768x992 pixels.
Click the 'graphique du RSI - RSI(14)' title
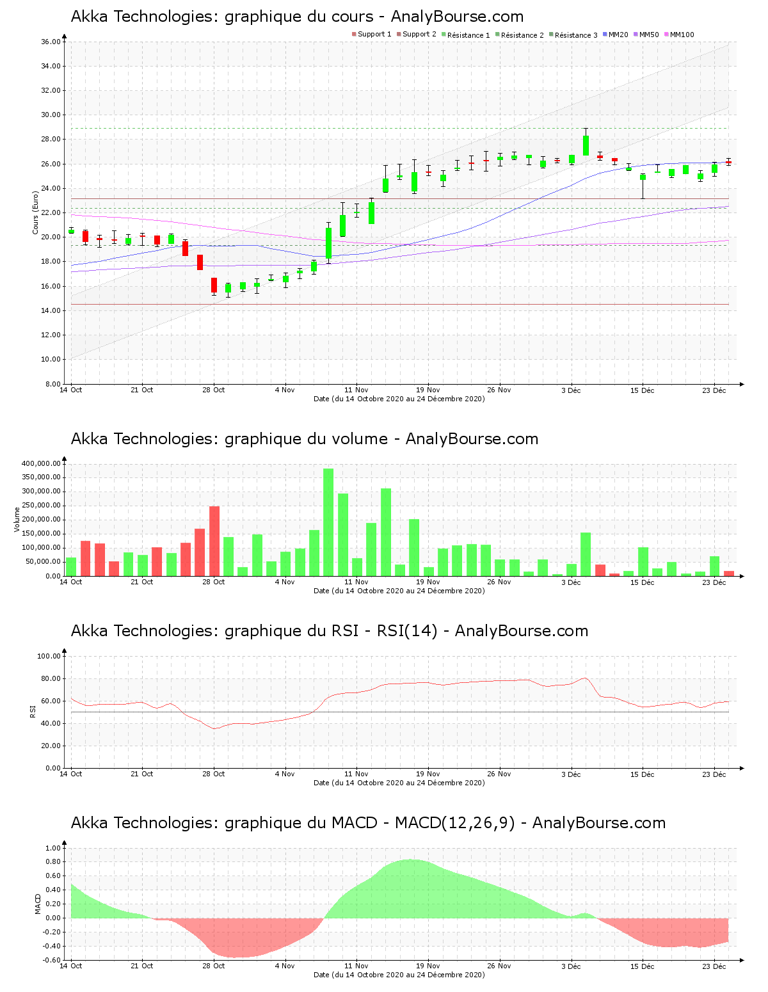coord(330,631)
